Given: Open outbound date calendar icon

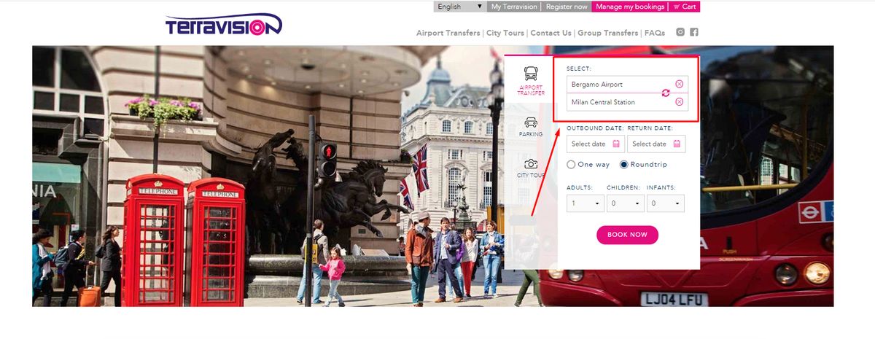Looking at the screenshot, I should pyautogui.click(x=616, y=144).
